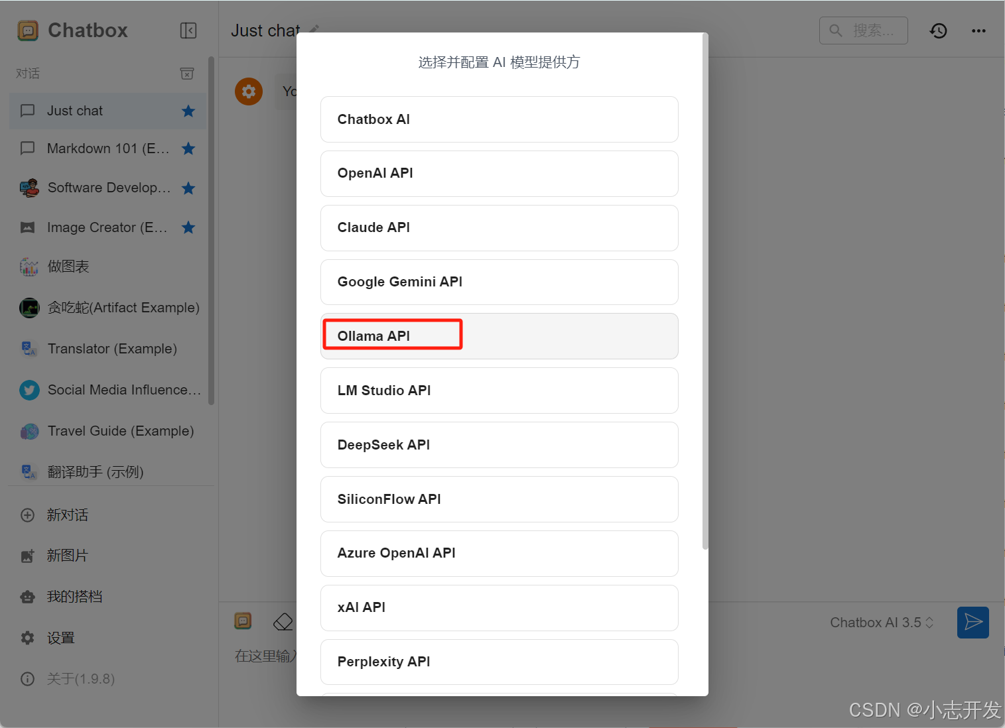Image resolution: width=1005 pixels, height=728 pixels.
Task: Toggle star on Software Developer conversation
Action: 188,188
